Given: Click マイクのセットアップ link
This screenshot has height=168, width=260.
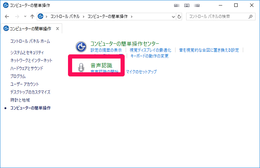Looking at the screenshot, I should [141, 72].
